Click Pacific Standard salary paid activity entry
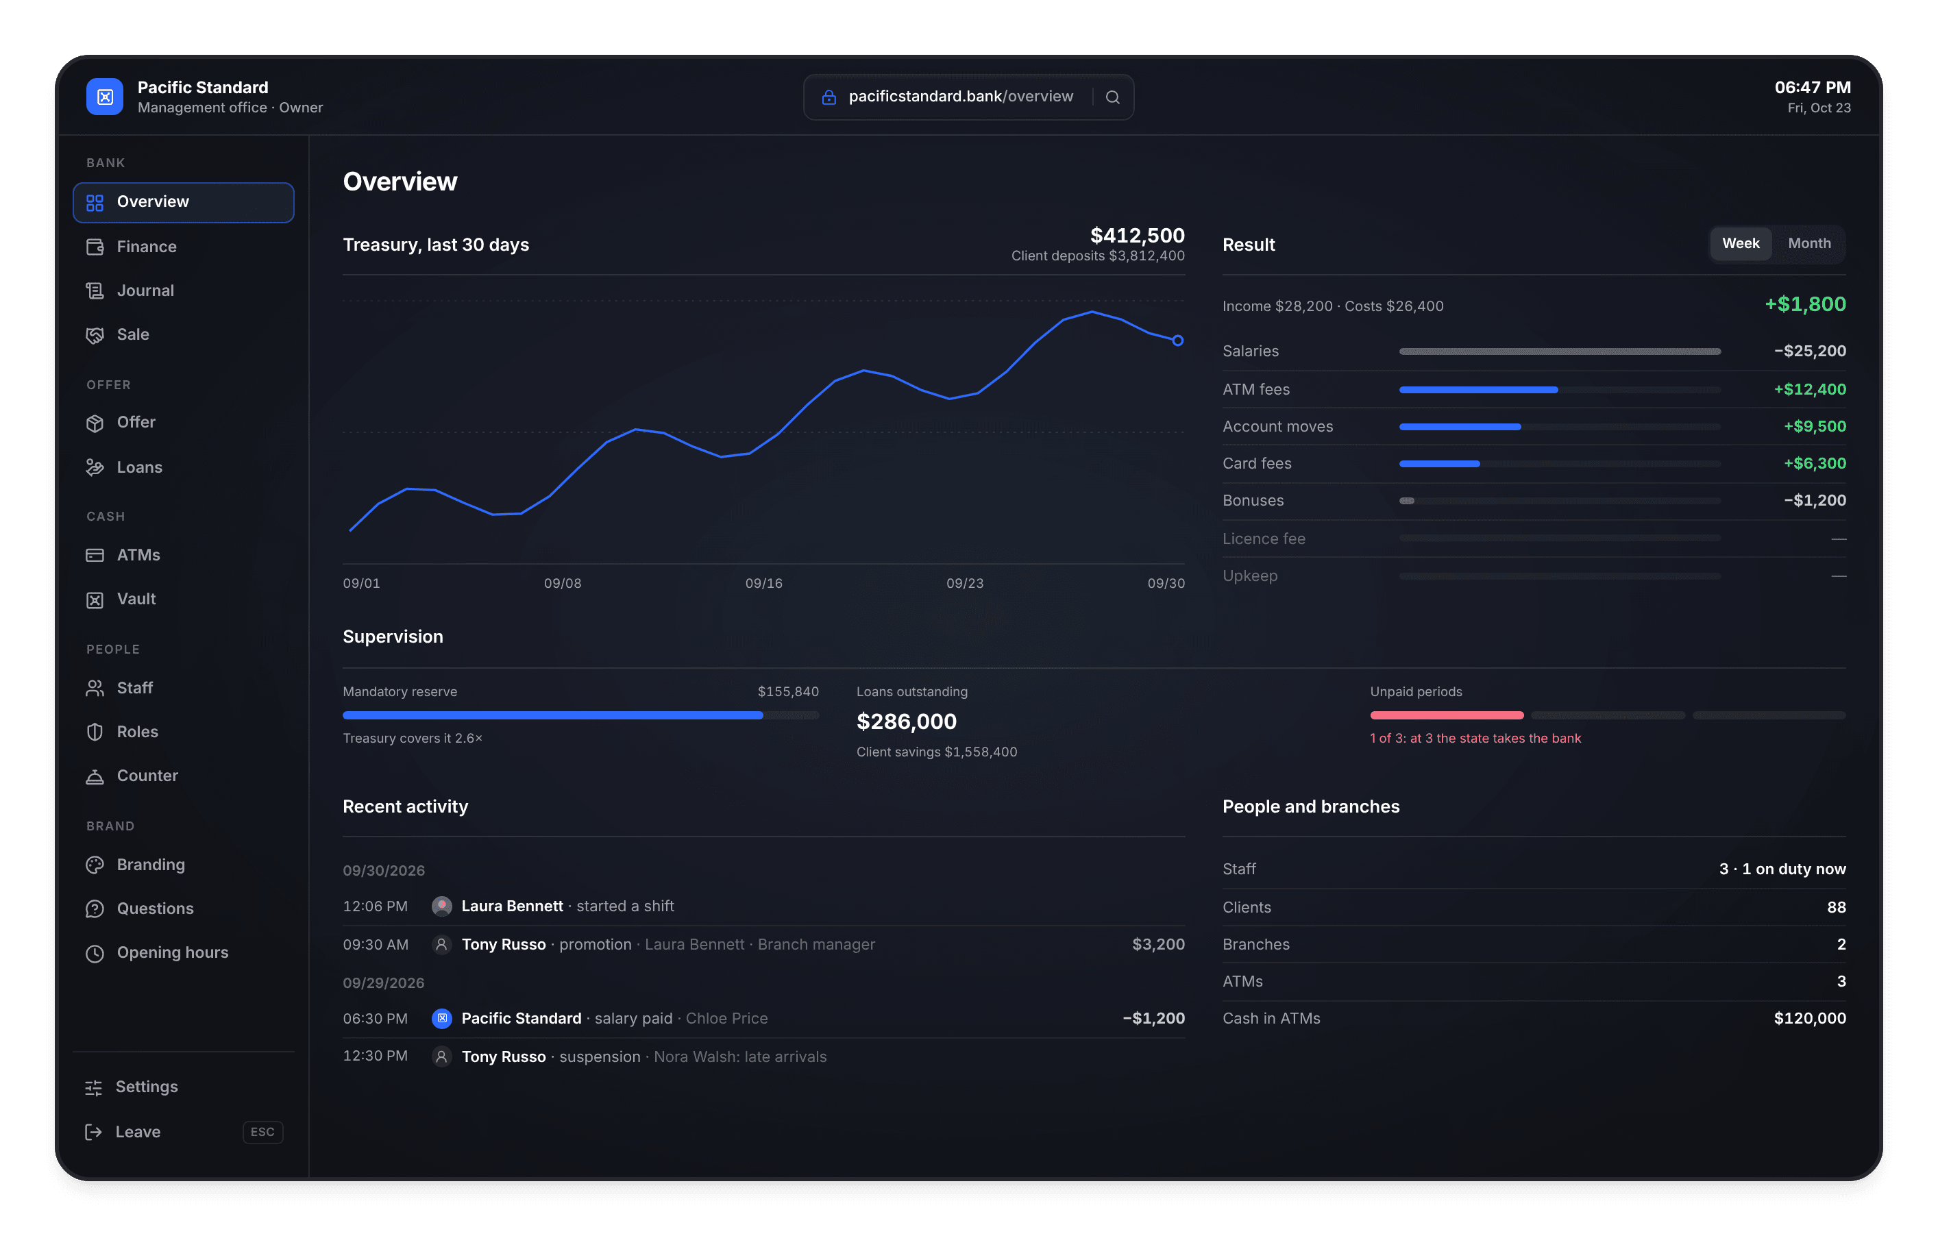 (x=763, y=1019)
